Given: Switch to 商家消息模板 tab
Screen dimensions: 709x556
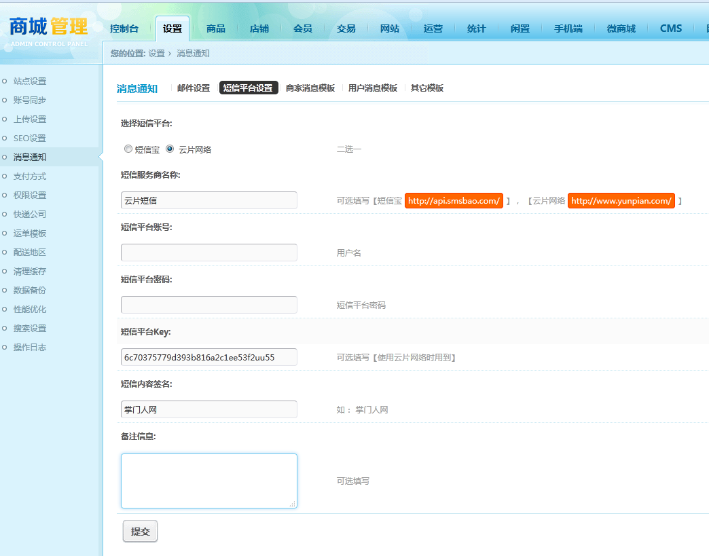Looking at the screenshot, I should click(310, 88).
